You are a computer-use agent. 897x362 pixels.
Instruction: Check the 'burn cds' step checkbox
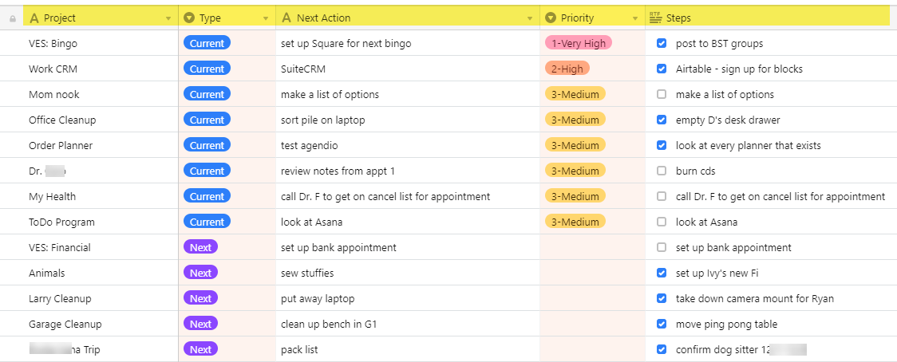(661, 171)
